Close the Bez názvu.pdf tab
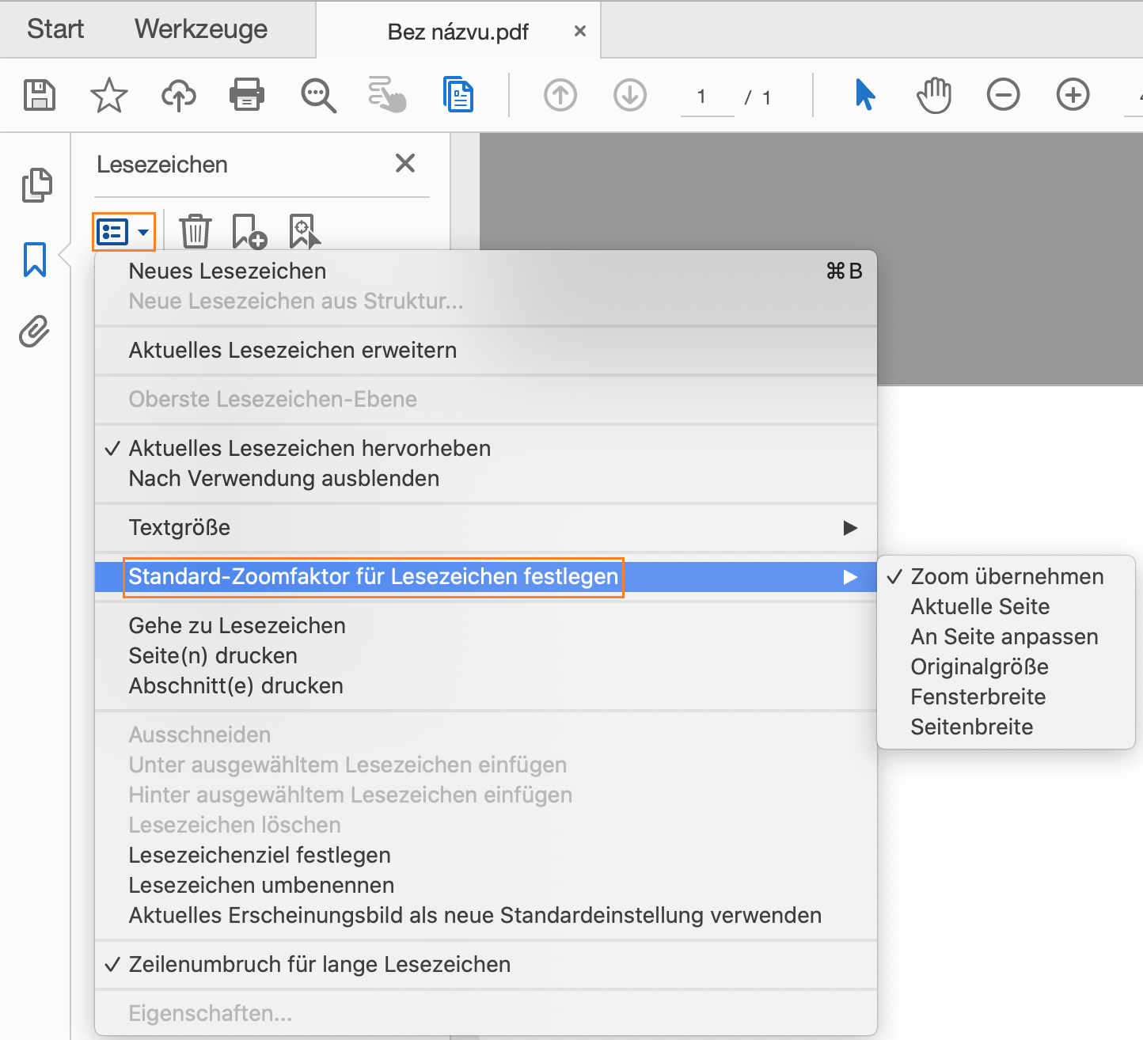1143x1040 pixels. point(580,31)
